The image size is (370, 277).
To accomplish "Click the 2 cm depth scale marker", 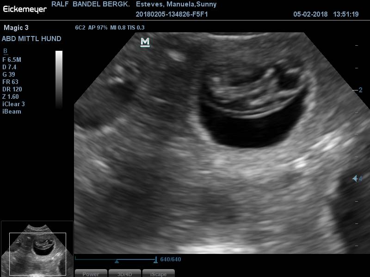I will click(x=360, y=90).
